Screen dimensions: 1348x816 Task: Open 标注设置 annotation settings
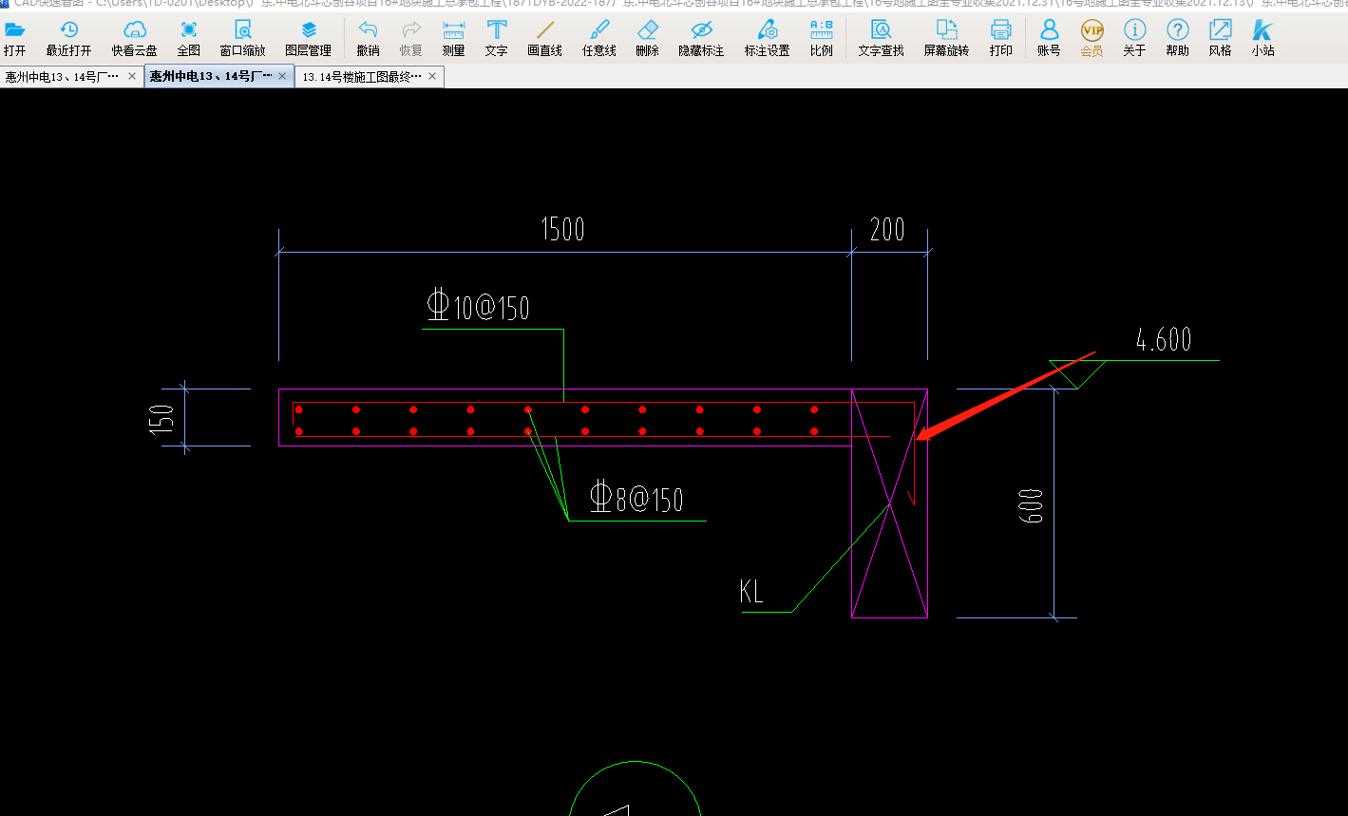(767, 39)
